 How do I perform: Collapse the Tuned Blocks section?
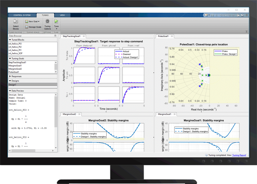(10, 40)
